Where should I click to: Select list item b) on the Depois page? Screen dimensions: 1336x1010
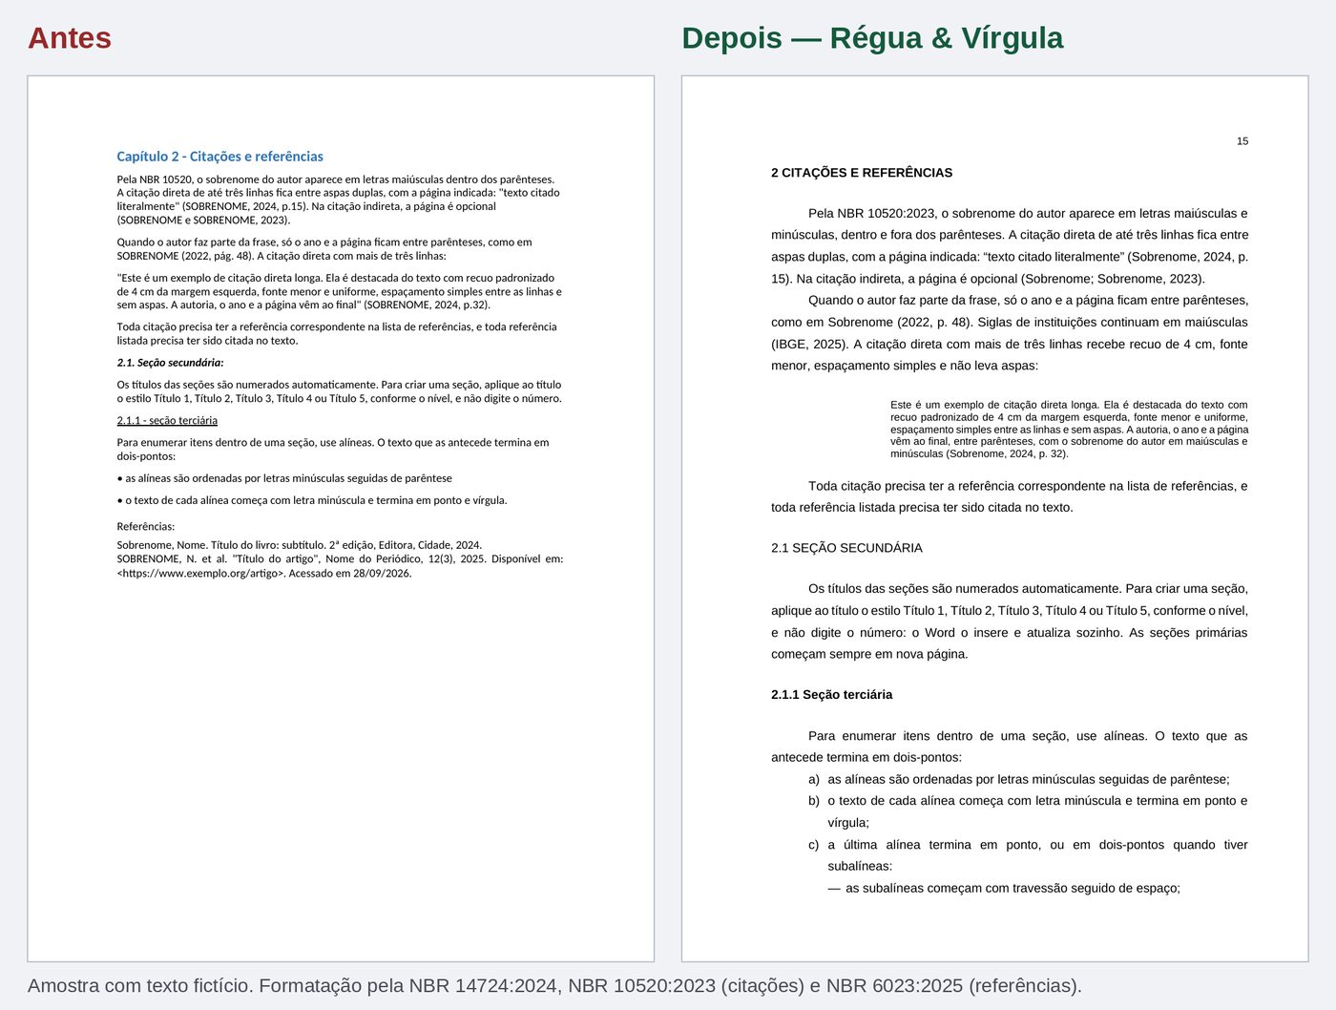pos(1028,811)
